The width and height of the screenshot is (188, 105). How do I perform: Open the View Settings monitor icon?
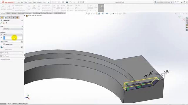click(x=124, y=14)
